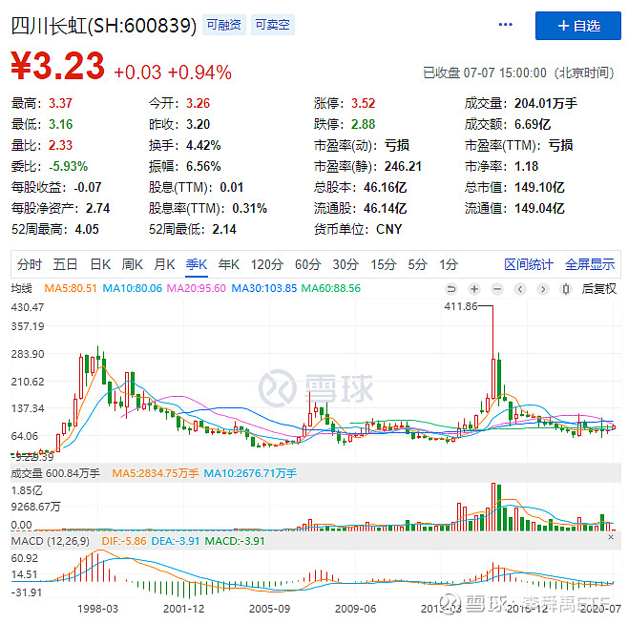The image size is (628, 623).
Task: Switch to the 分时 chart tab
Action: click(x=30, y=264)
